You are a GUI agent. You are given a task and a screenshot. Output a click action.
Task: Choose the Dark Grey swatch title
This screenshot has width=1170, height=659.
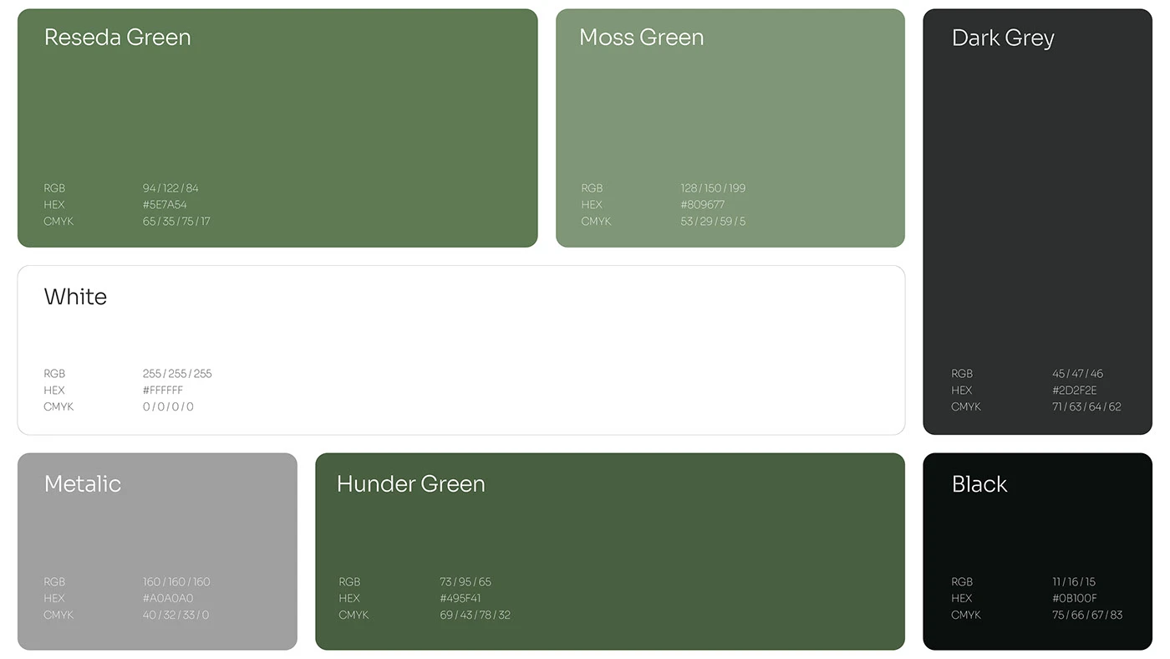pyautogui.click(x=1003, y=38)
